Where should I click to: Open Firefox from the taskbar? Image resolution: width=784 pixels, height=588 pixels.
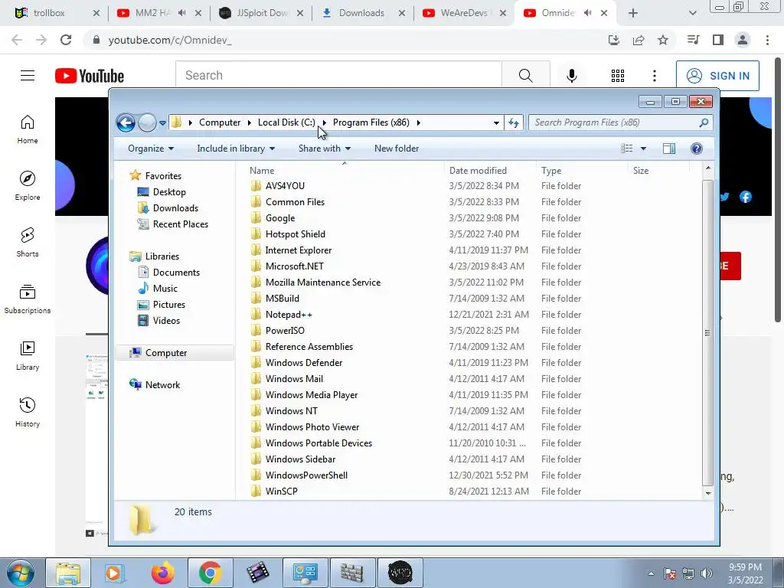[x=162, y=573]
